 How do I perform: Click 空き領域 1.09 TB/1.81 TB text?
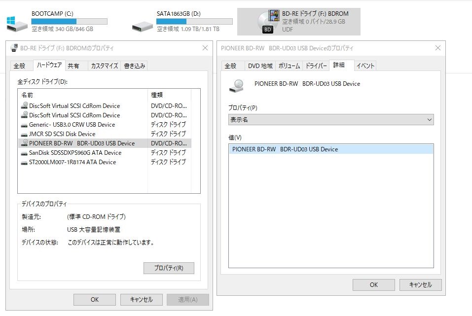tap(188, 29)
